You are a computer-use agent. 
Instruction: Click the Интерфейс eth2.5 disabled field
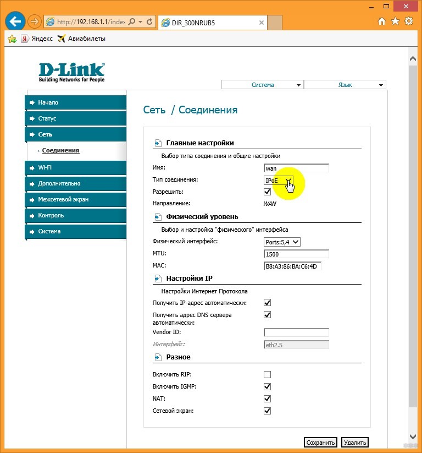click(x=296, y=345)
